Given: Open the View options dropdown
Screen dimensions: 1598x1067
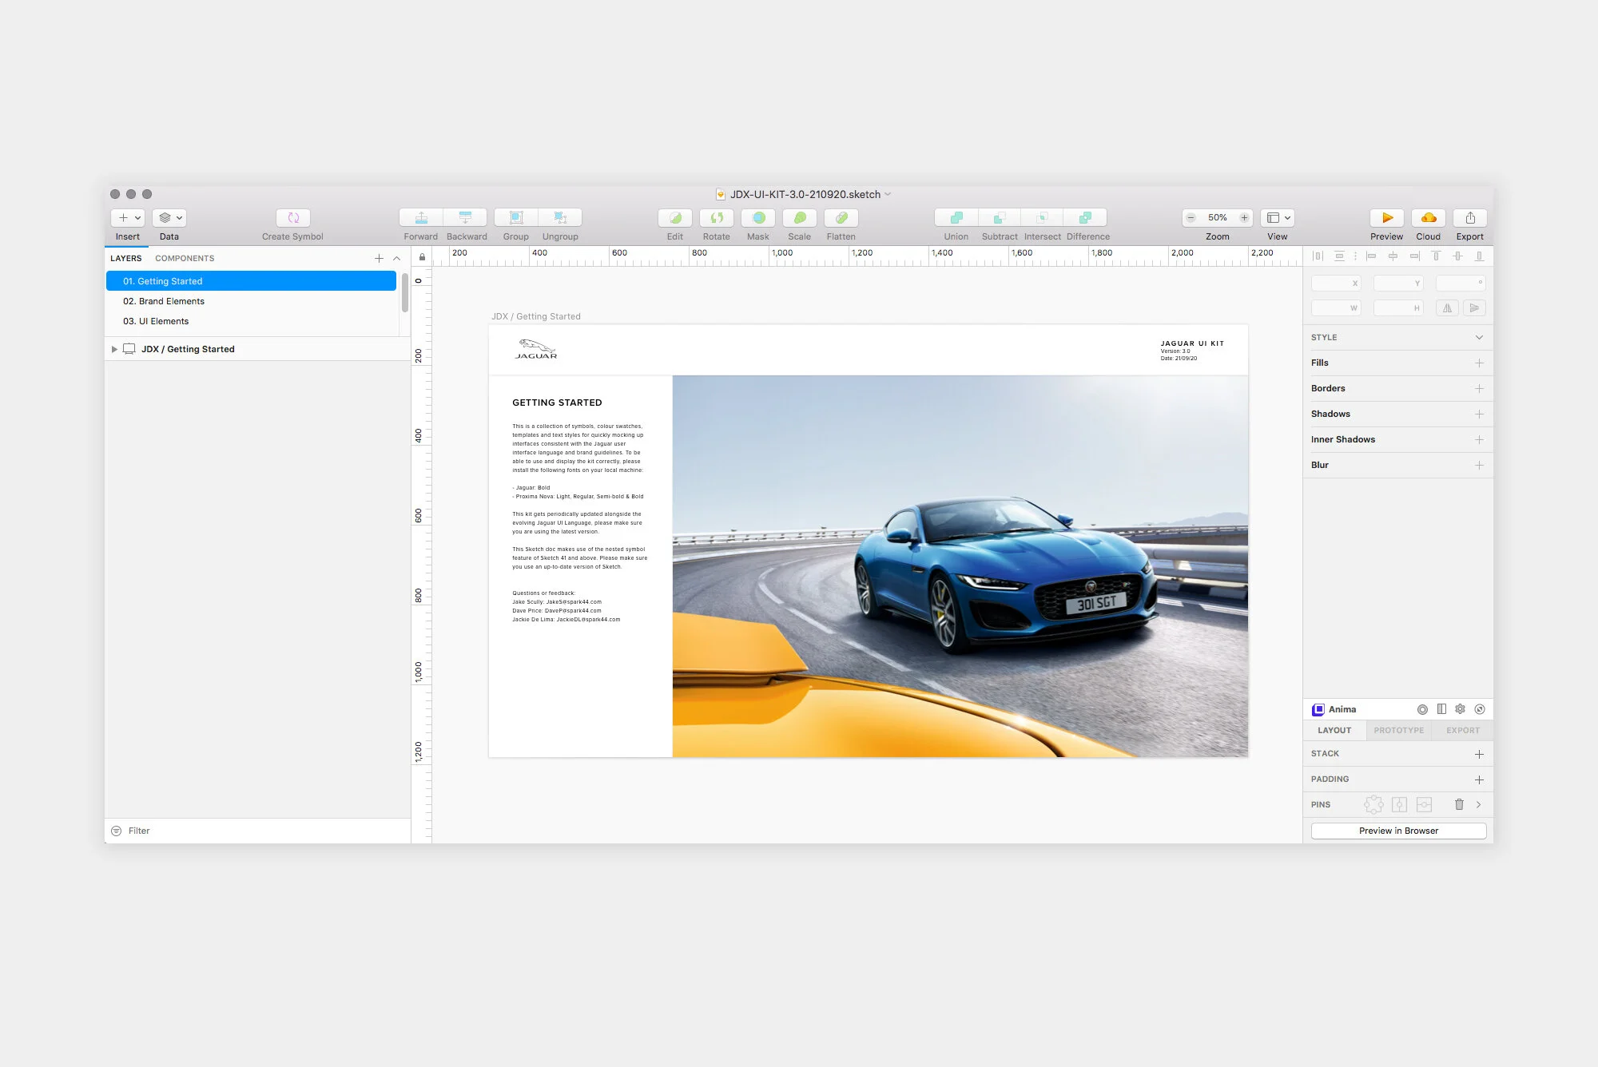Looking at the screenshot, I should pos(1278,218).
